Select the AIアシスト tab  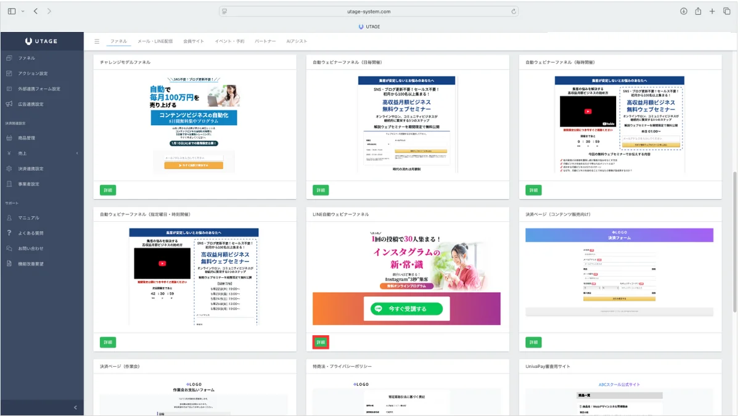297,41
